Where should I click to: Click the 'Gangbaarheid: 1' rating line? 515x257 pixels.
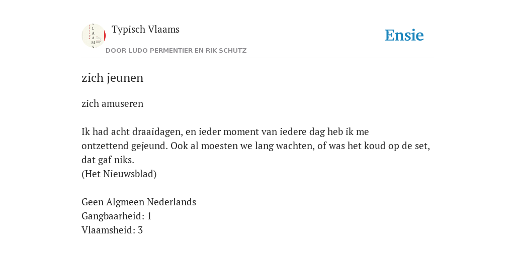coord(116,216)
